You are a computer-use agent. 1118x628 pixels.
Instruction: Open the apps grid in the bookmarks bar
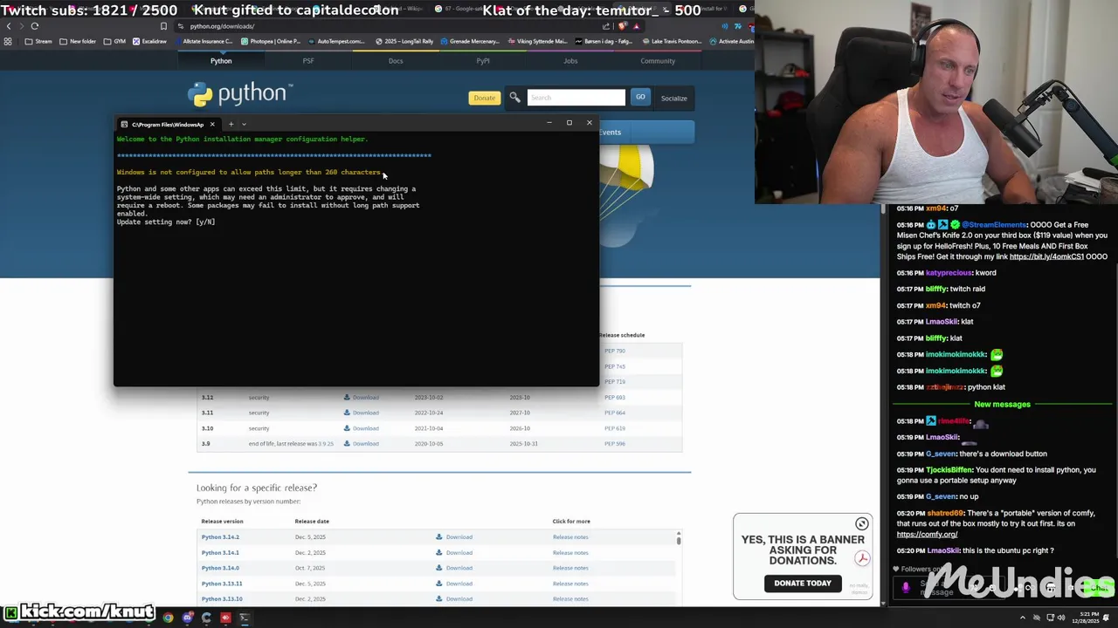click(x=8, y=41)
